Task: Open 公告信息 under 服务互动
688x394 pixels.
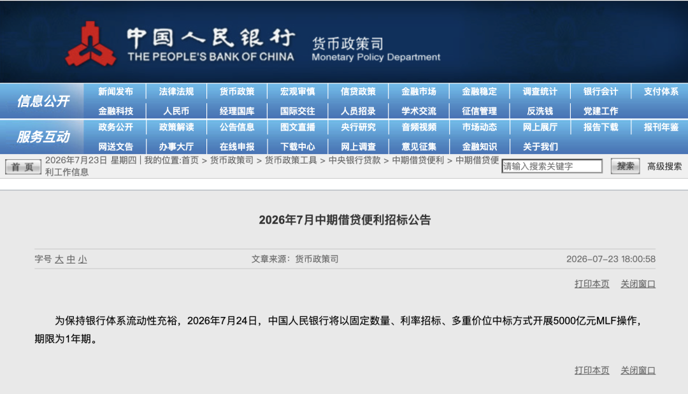Action: point(237,127)
